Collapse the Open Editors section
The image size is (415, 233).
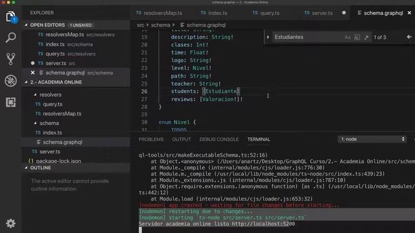[26, 25]
